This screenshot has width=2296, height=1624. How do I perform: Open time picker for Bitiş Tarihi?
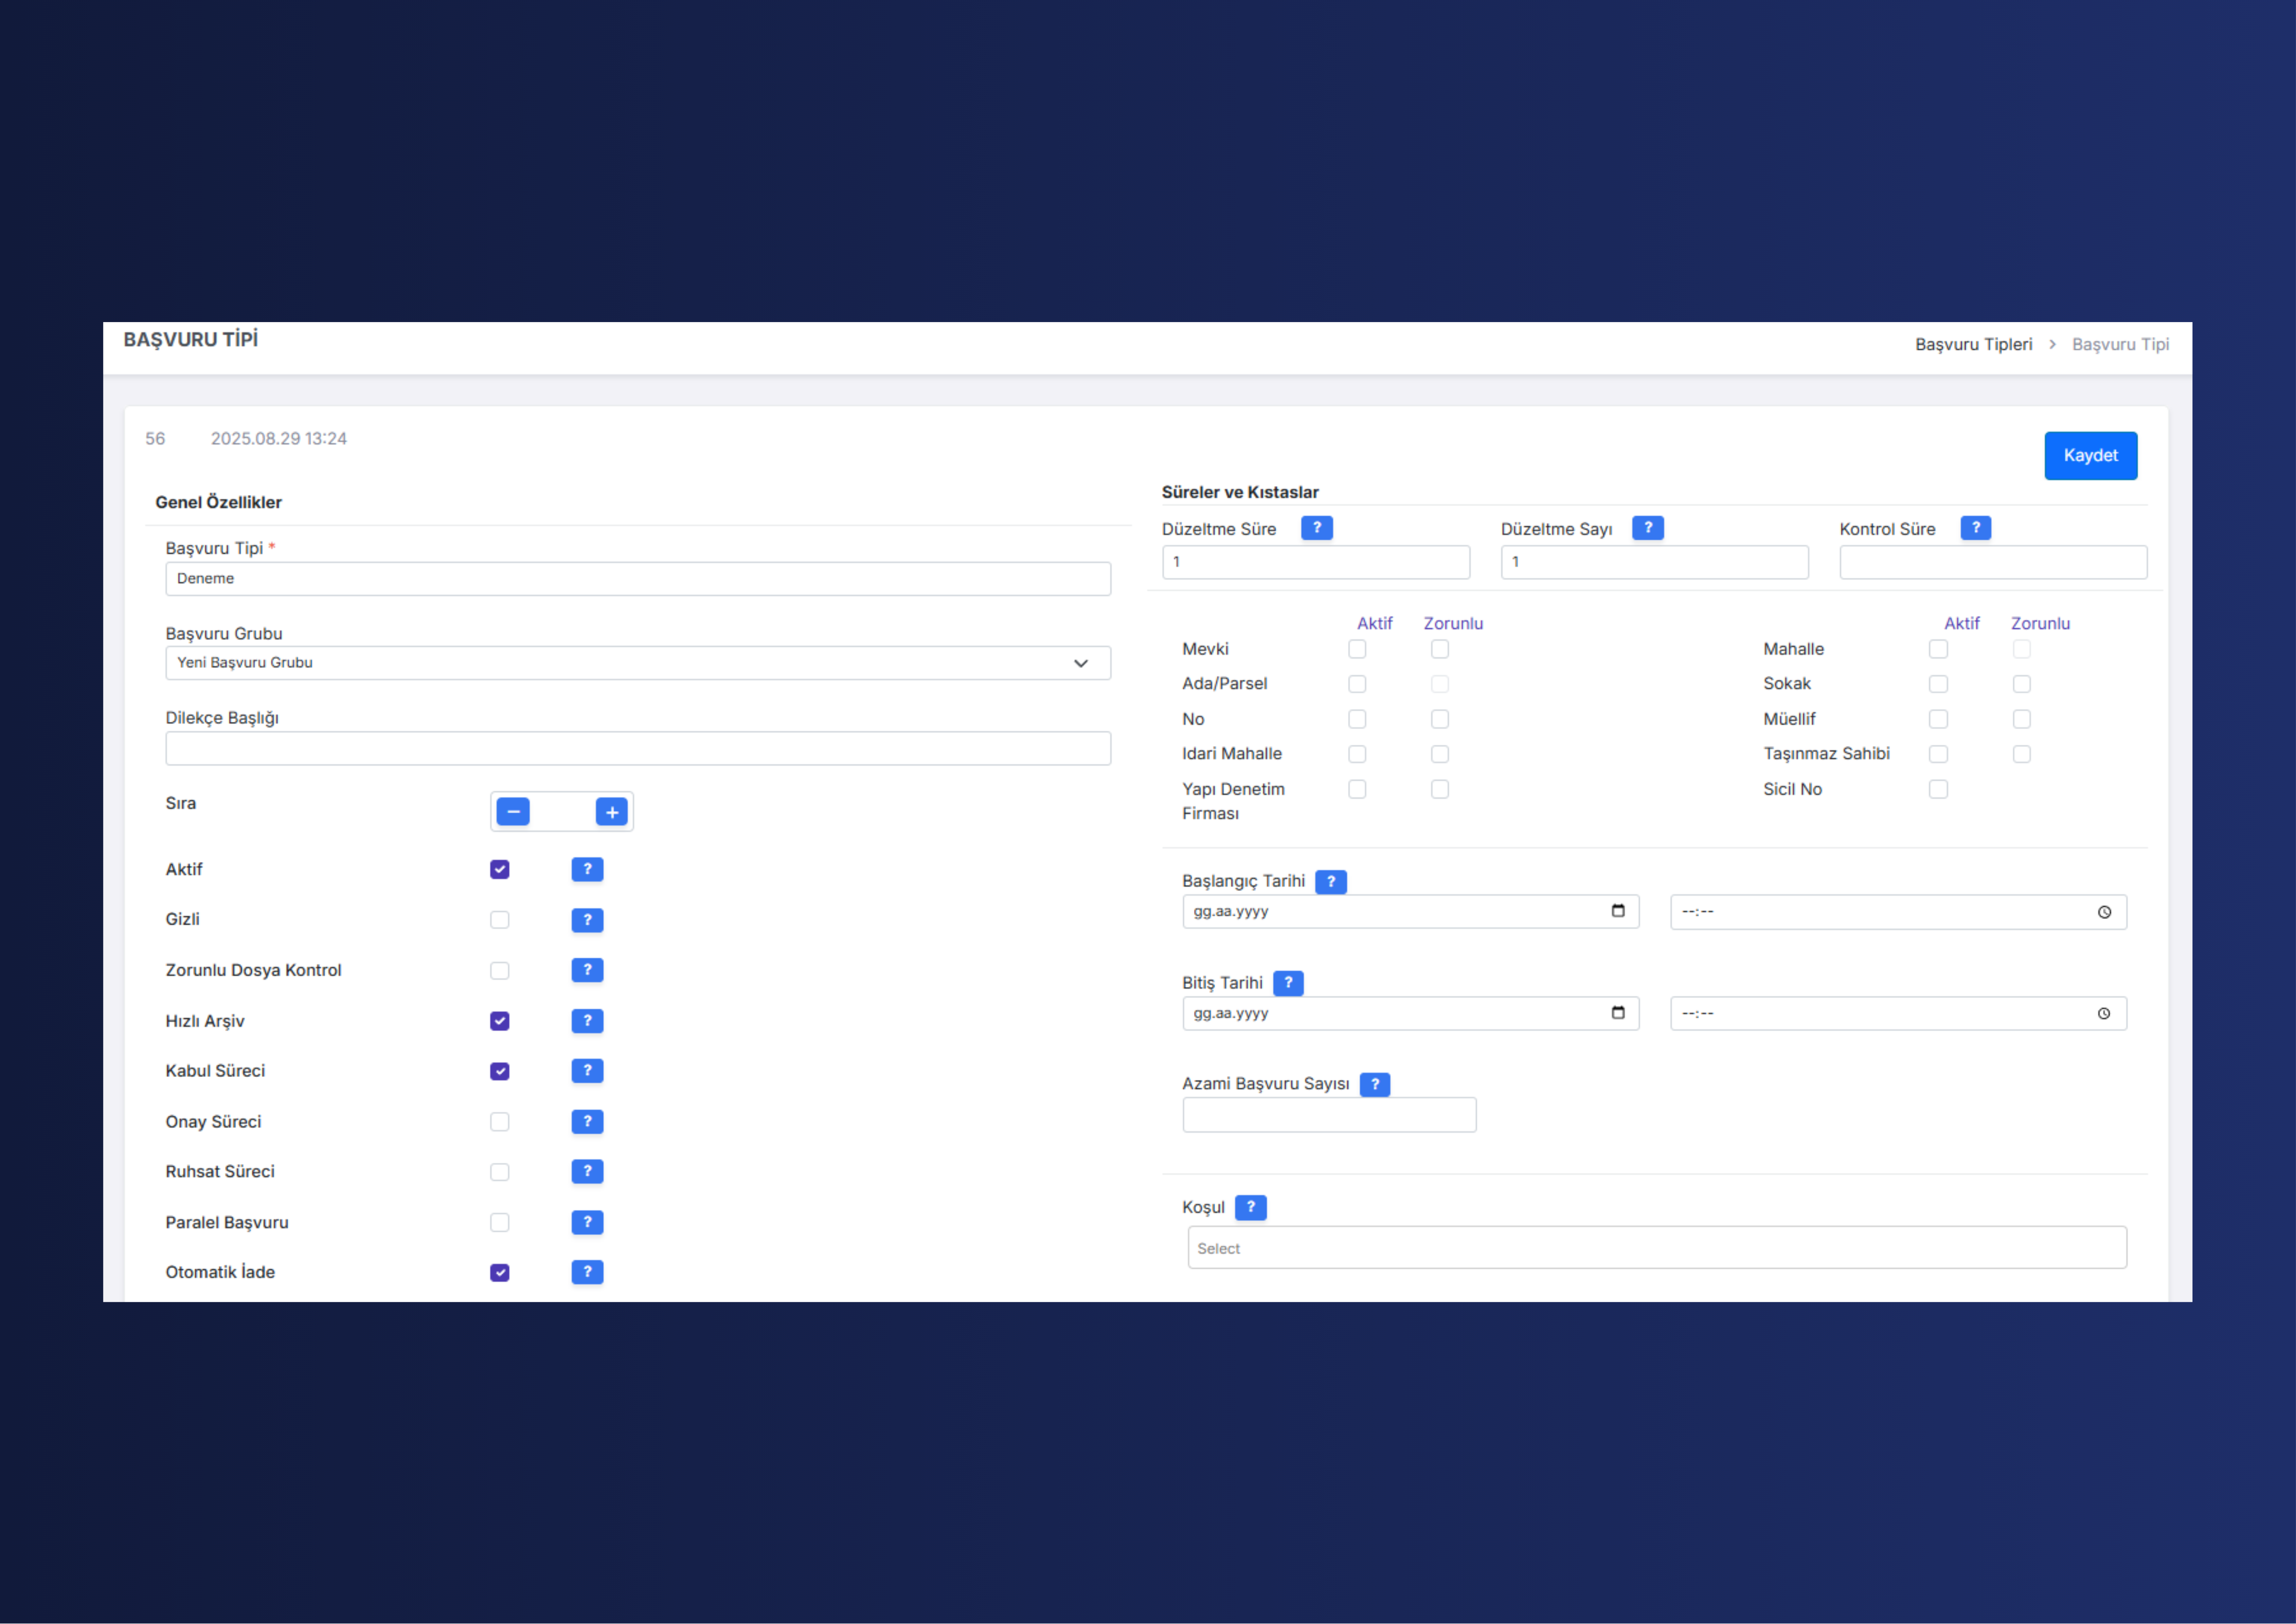pos(2104,1013)
